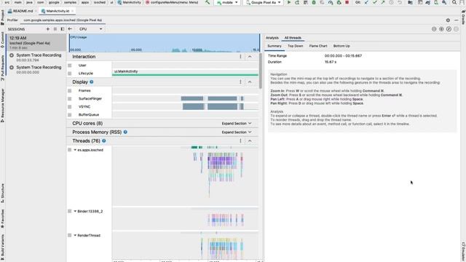
Task: Collapse the RenderThread triangle
Action: [x=75, y=235]
